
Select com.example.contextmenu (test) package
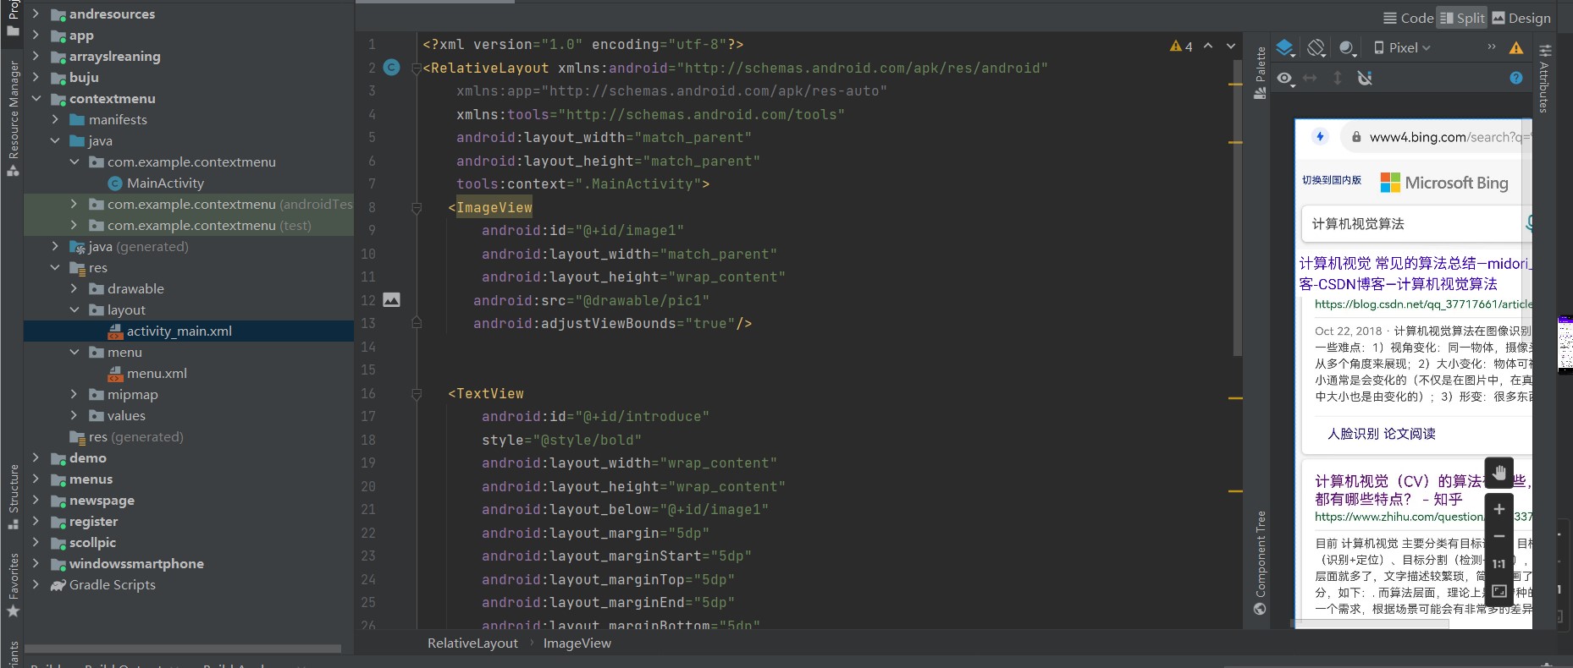(209, 225)
